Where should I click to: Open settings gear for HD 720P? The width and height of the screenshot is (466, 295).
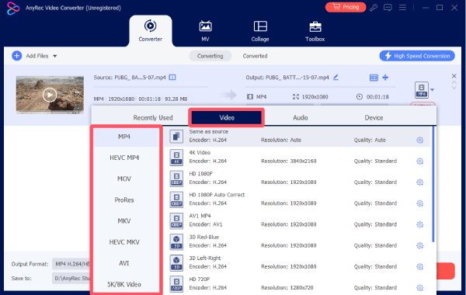tap(419, 287)
